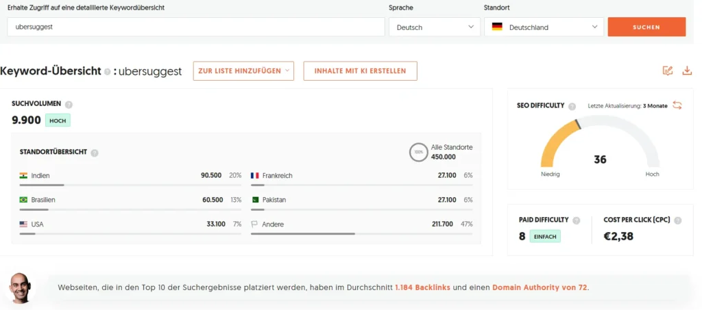Click Inhalte mit KI erstellen button
The height and width of the screenshot is (310, 702).
360,71
